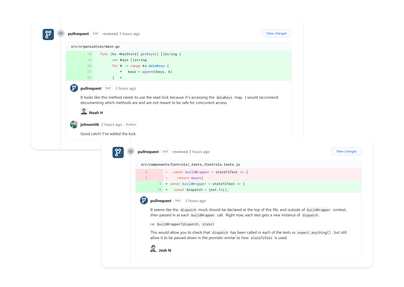Click the pullrequest comment avatar above the dataKeys comment
The height and width of the screenshot is (287, 404).
(74, 88)
